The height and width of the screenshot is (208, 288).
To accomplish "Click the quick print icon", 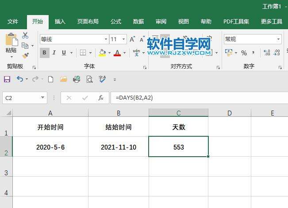I will pos(77,79).
